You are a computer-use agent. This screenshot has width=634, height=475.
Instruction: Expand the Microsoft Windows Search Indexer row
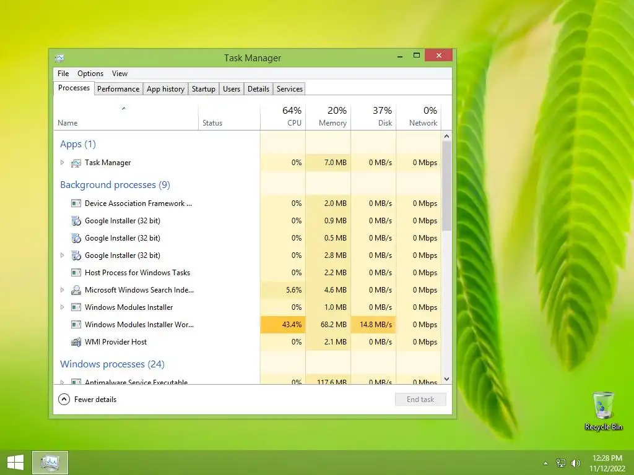[62, 290]
